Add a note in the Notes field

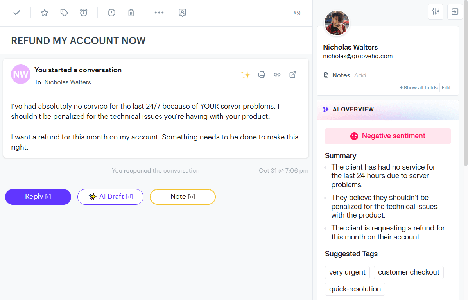point(360,75)
